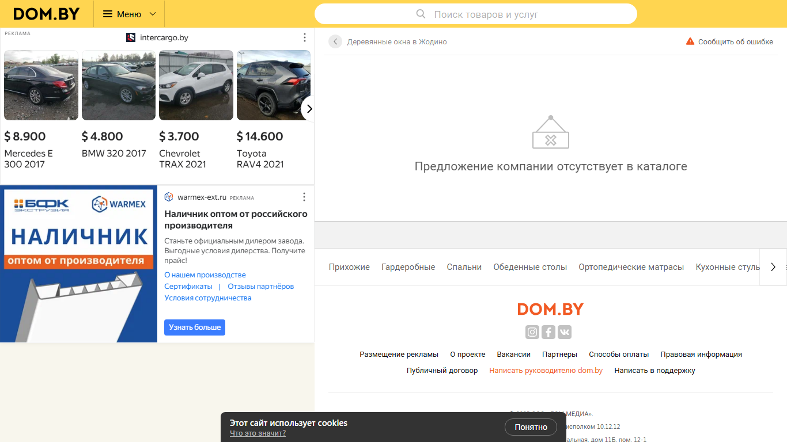This screenshot has height=442, width=787.
Task: Open the Меню hamburger icon
Action: coord(108,14)
